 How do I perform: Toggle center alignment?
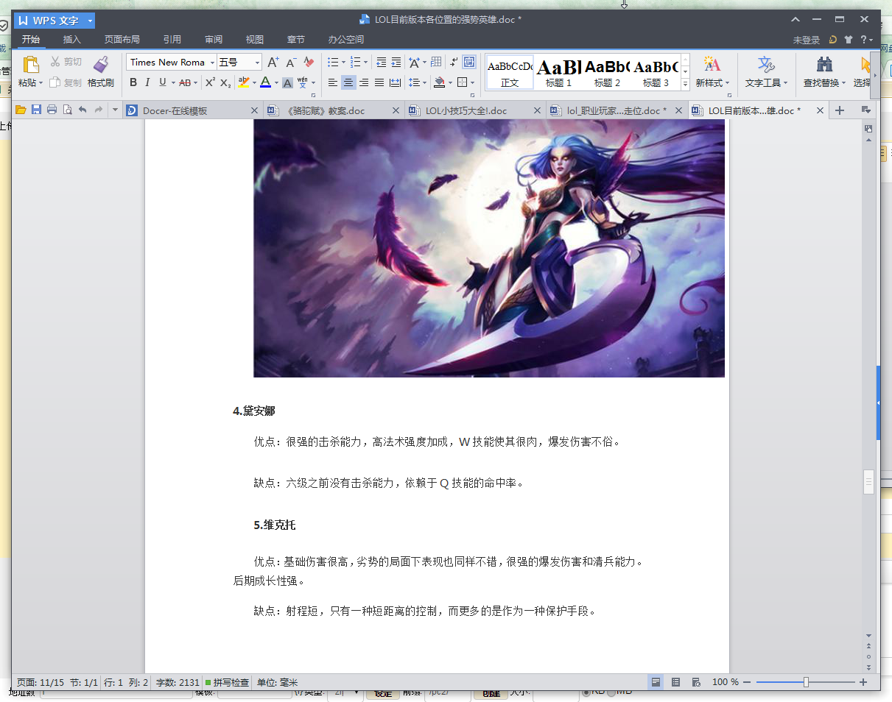(x=348, y=82)
